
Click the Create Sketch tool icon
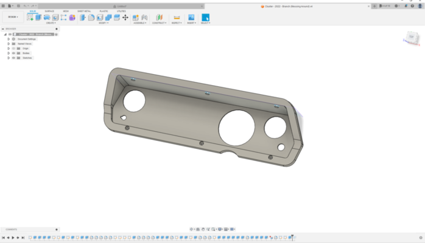(30, 18)
